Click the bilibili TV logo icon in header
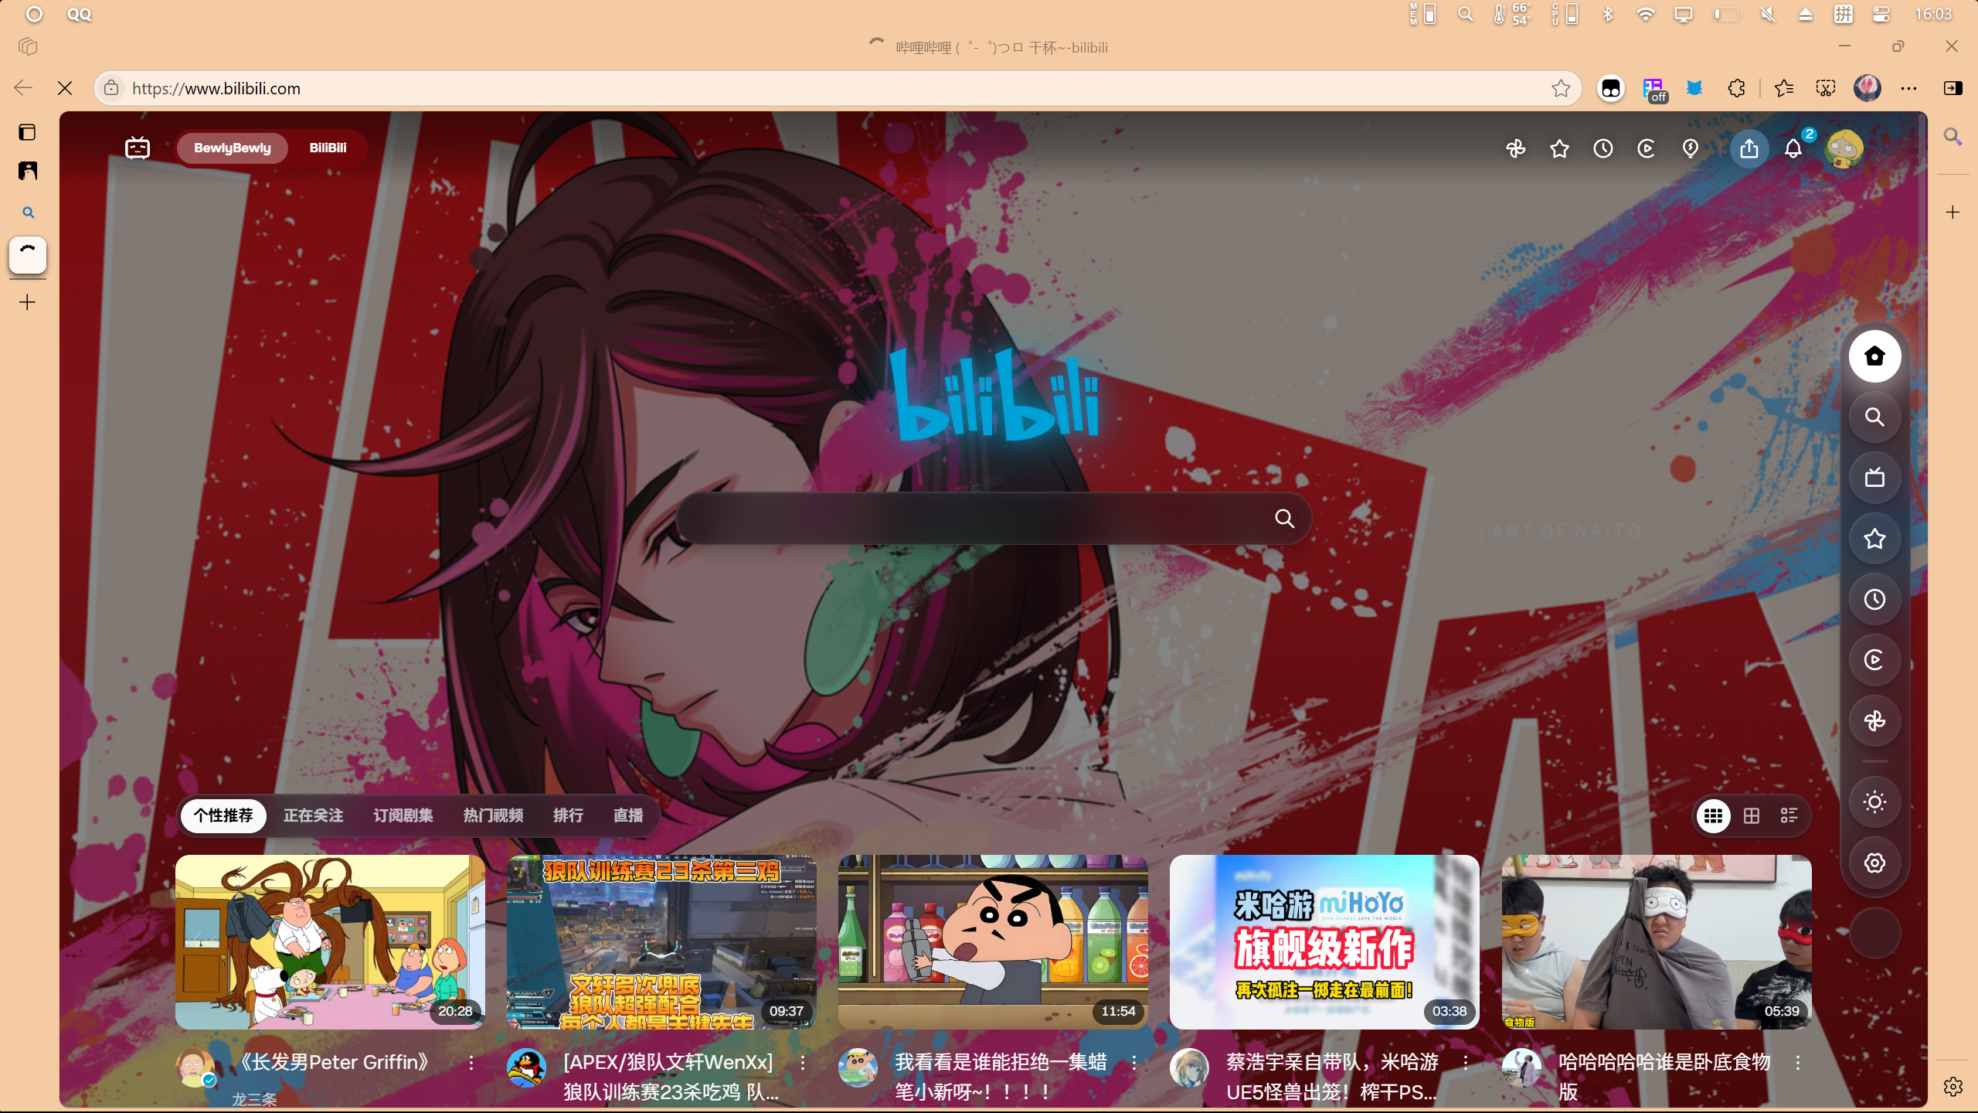Viewport: 1978px width, 1113px height. (138, 148)
